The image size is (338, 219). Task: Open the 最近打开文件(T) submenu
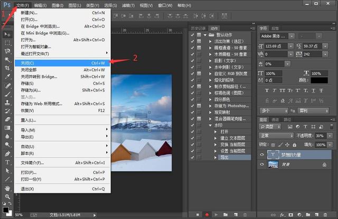coord(62,53)
